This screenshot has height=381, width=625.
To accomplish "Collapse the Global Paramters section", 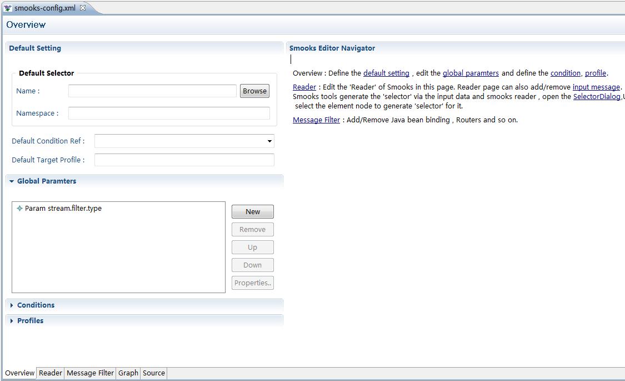I will [x=12, y=181].
